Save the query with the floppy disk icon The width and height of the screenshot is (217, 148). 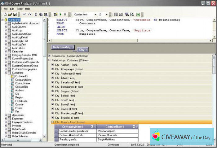(x=15, y=15)
